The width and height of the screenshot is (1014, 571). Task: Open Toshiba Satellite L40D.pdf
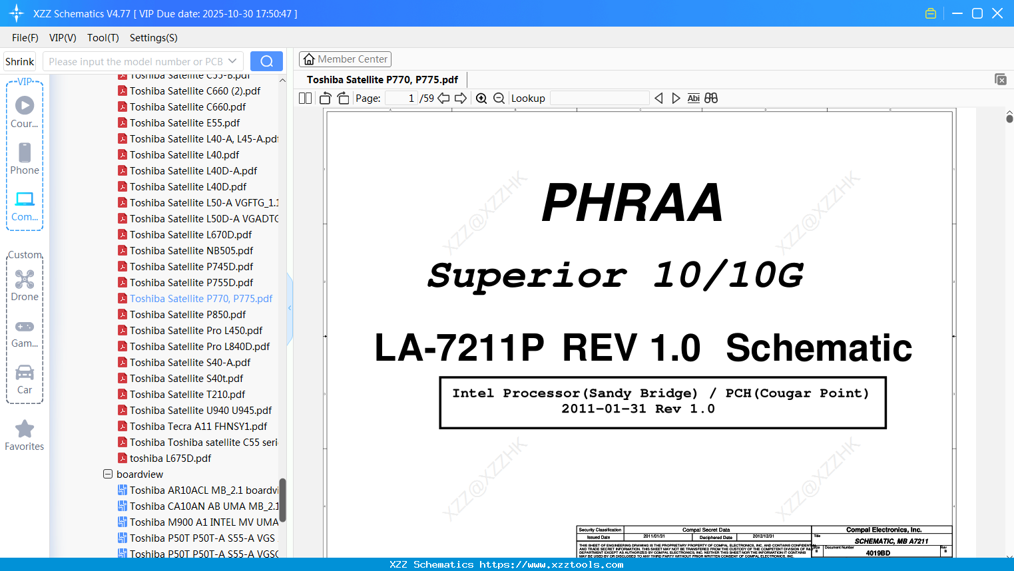pyautogui.click(x=188, y=186)
